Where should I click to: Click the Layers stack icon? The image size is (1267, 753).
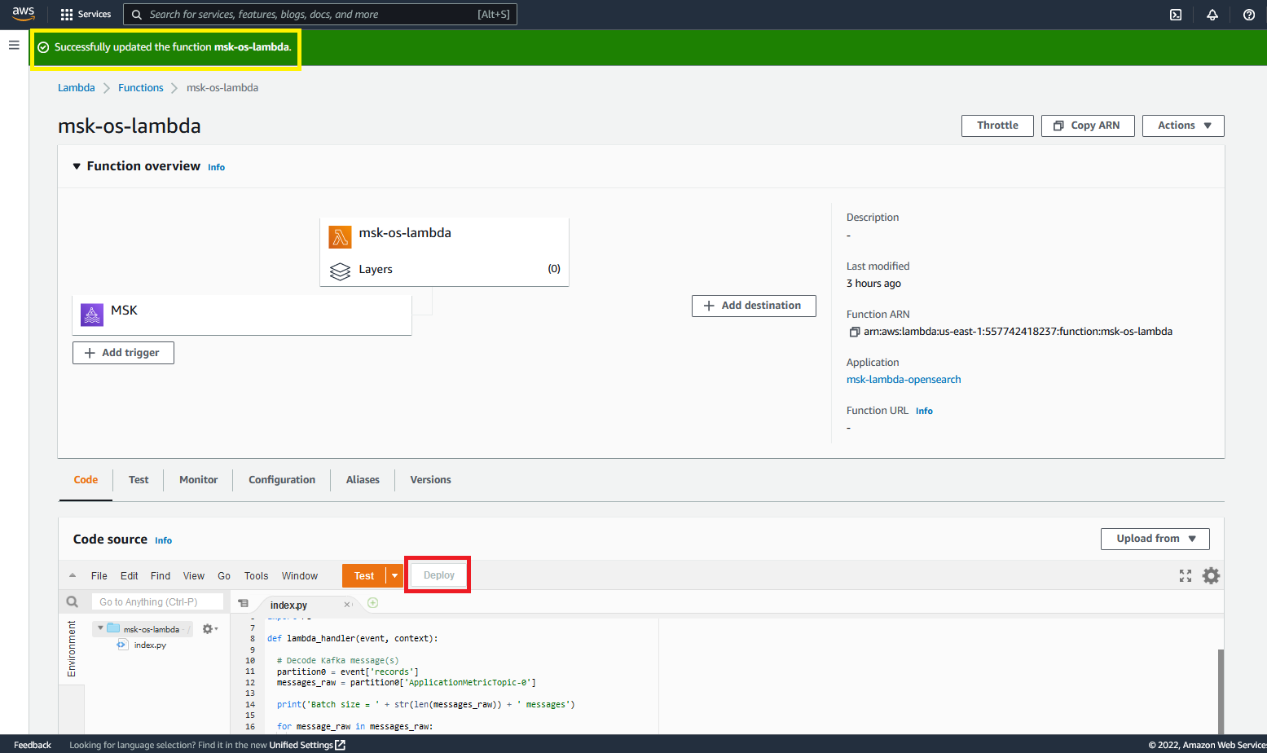coord(340,271)
